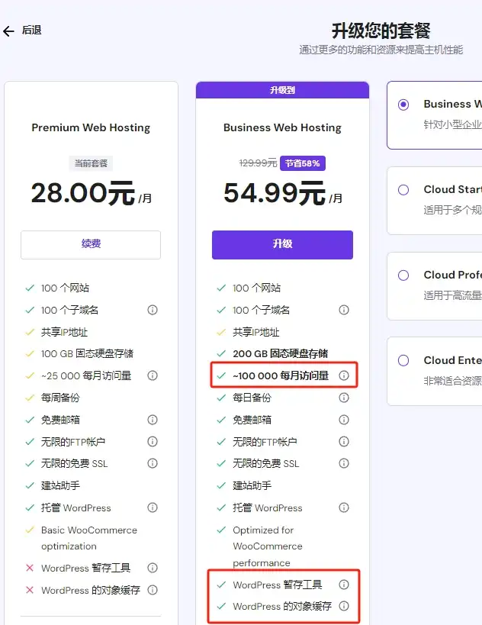482x625 pixels.
Task: Open info icon for ~100 000 每月访问量
Action: tap(344, 375)
